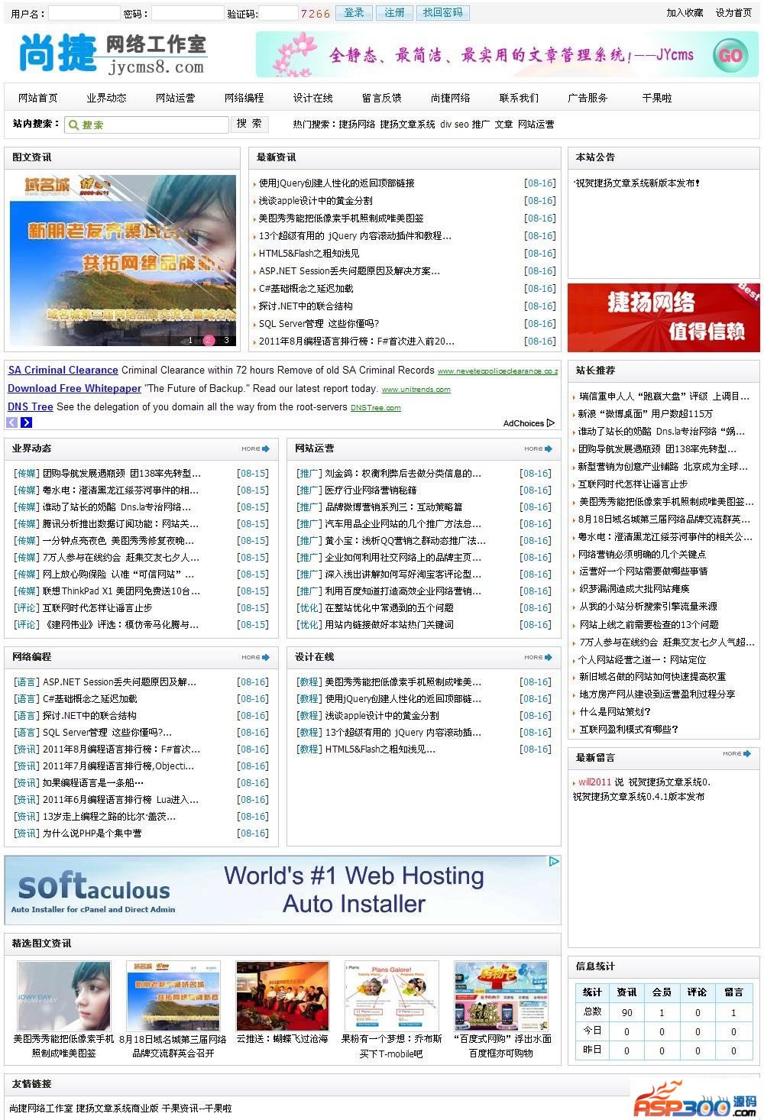
Task: Click the JYcms slogan banner image
Action: (x=507, y=54)
